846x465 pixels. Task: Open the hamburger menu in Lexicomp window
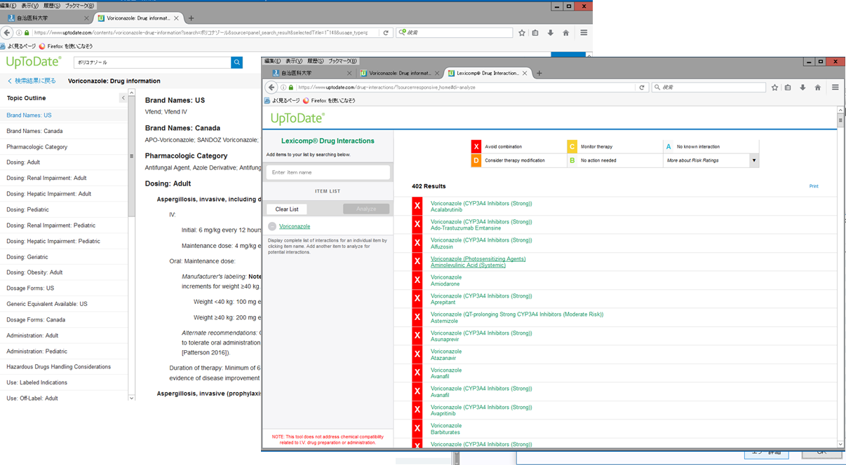coord(835,88)
